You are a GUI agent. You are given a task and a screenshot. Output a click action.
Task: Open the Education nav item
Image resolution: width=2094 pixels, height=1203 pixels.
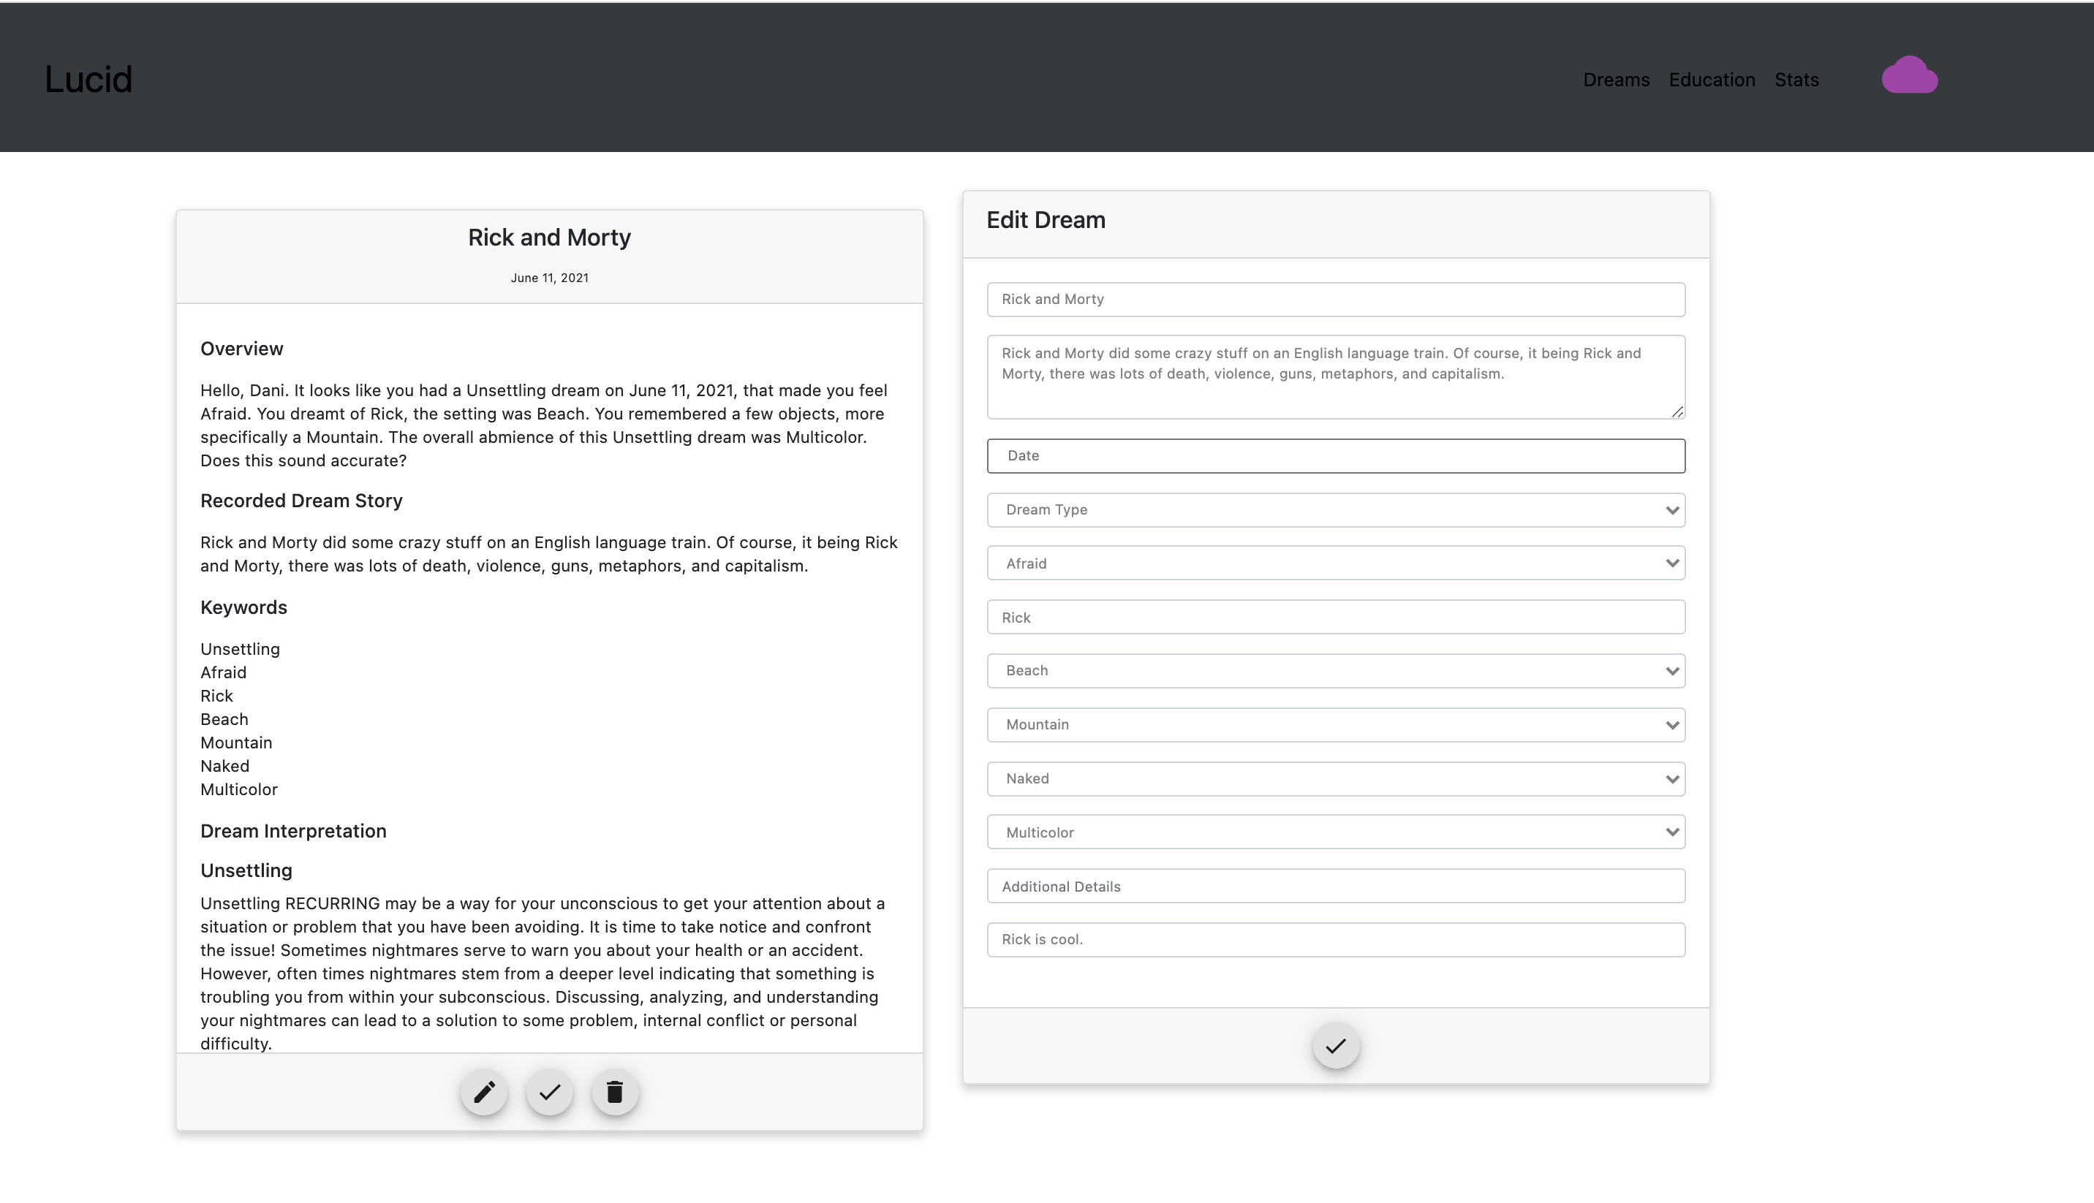coord(1712,80)
